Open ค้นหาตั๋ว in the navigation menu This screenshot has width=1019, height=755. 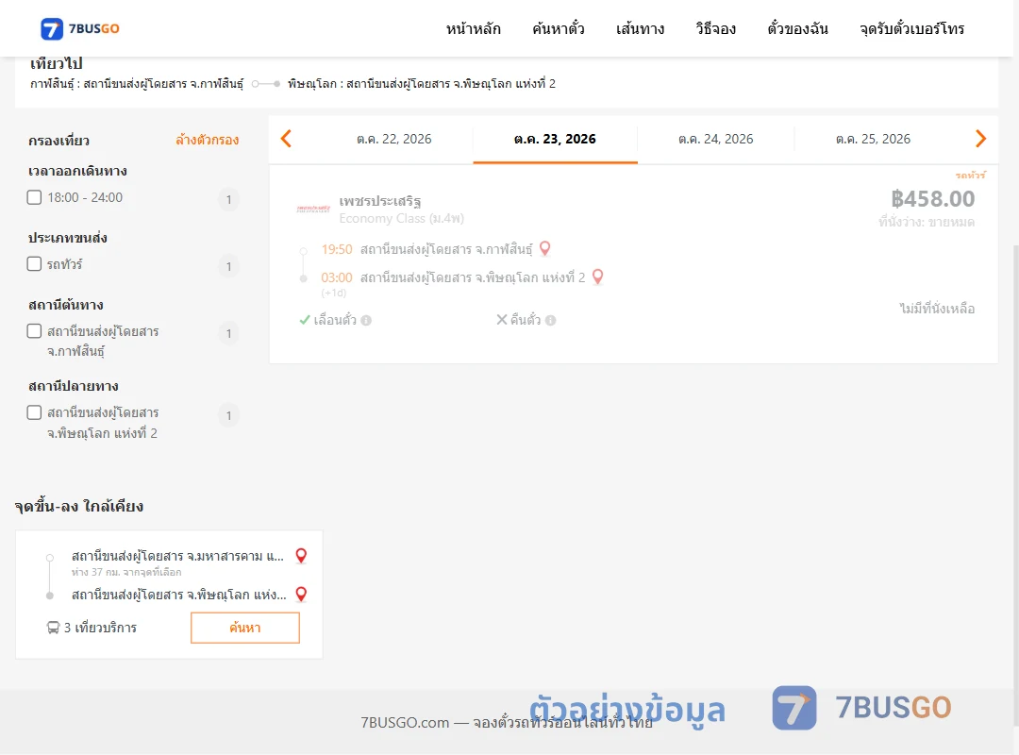point(559,29)
